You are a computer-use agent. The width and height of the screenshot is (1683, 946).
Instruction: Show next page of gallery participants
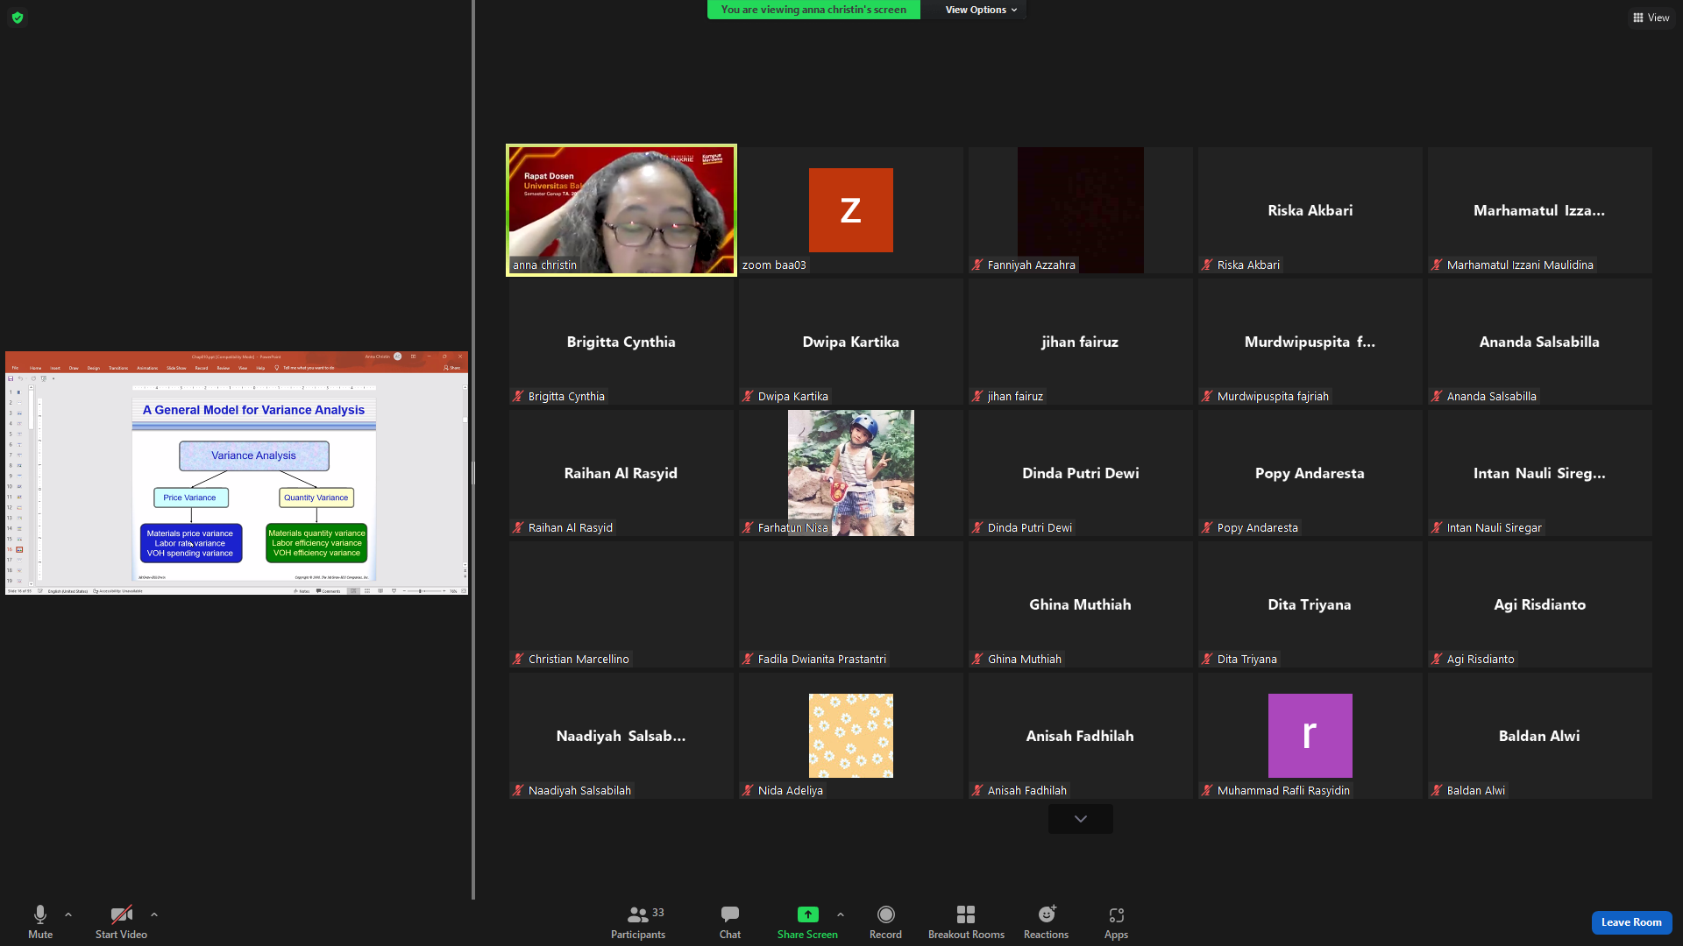pos(1081,819)
